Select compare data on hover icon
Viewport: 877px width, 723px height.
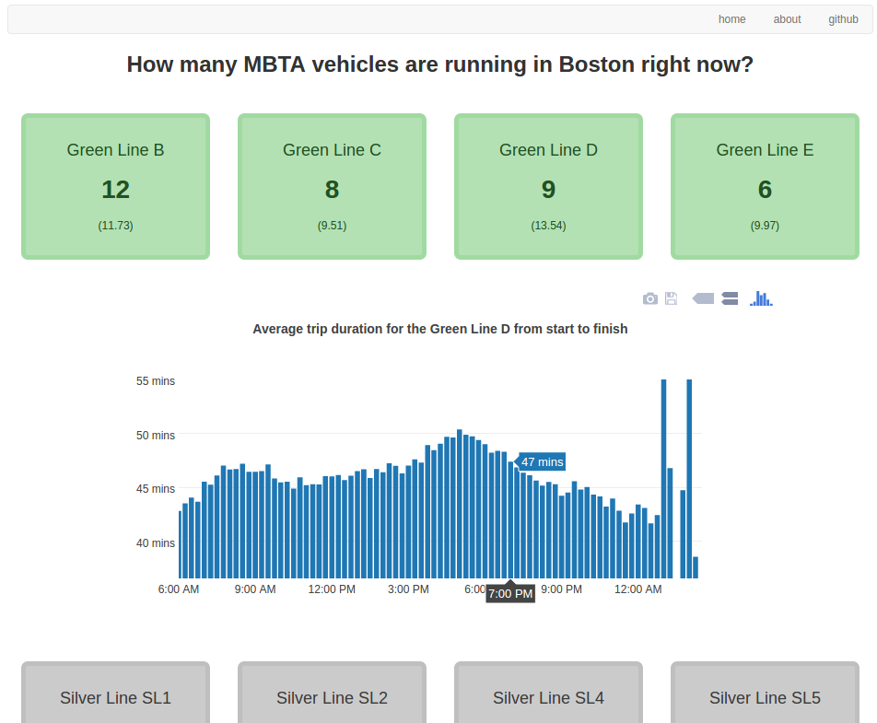[x=730, y=298]
